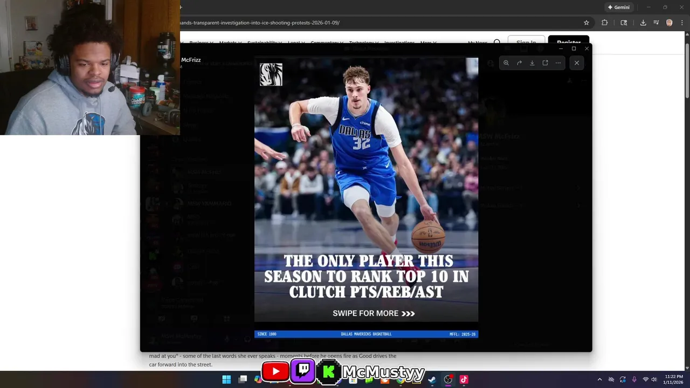Minimize the Discord window
Image resolution: width=690 pixels, height=388 pixels.
[561, 48]
